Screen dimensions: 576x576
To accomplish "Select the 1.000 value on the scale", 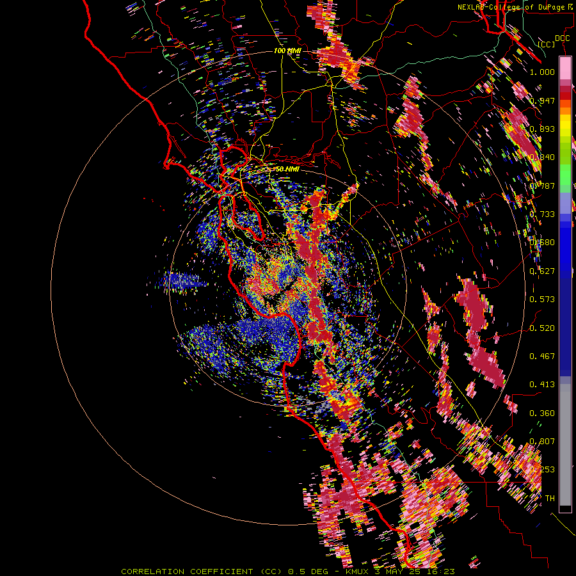I will (542, 72).
